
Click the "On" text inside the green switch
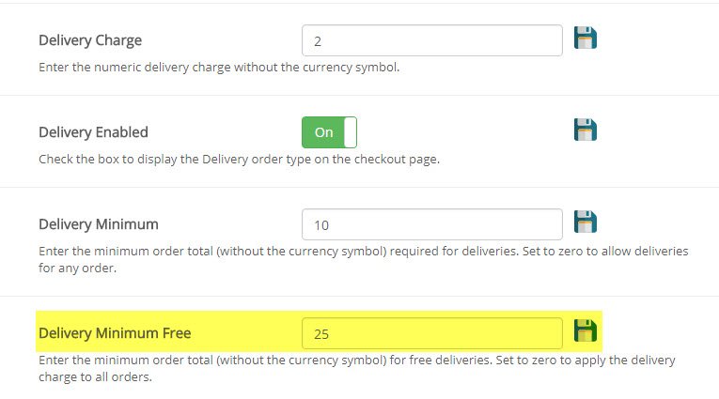(323, 132)
